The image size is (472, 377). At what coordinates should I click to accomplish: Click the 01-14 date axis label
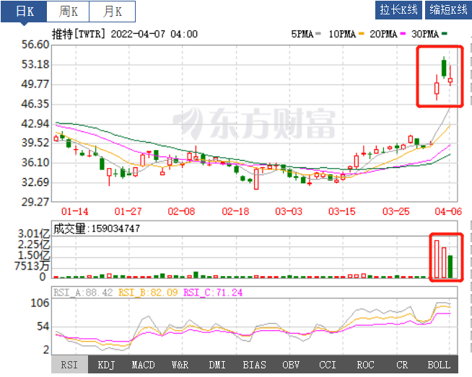point(75,211)
